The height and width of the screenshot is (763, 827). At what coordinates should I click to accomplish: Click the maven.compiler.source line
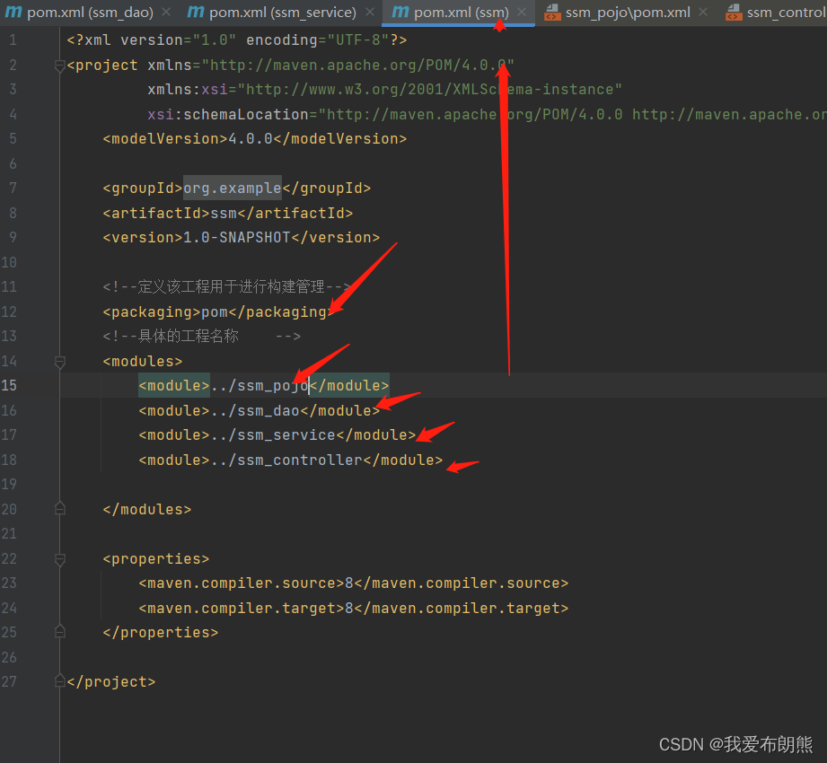(x=354, y=583)
